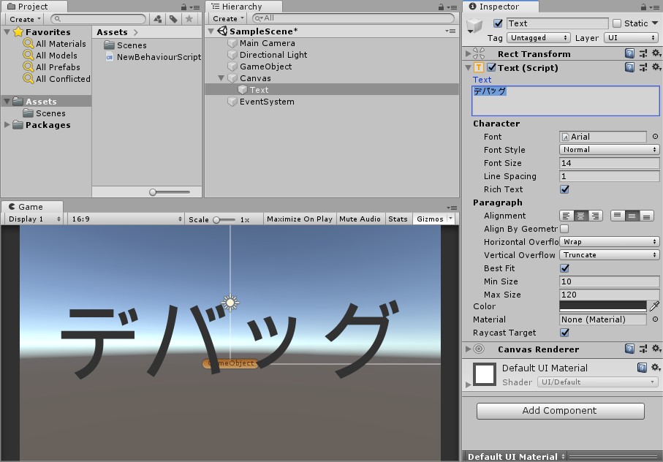Collapse the Canvas hierarchy item
Viewport: 663px width, 462px height.
pos(220,78)
